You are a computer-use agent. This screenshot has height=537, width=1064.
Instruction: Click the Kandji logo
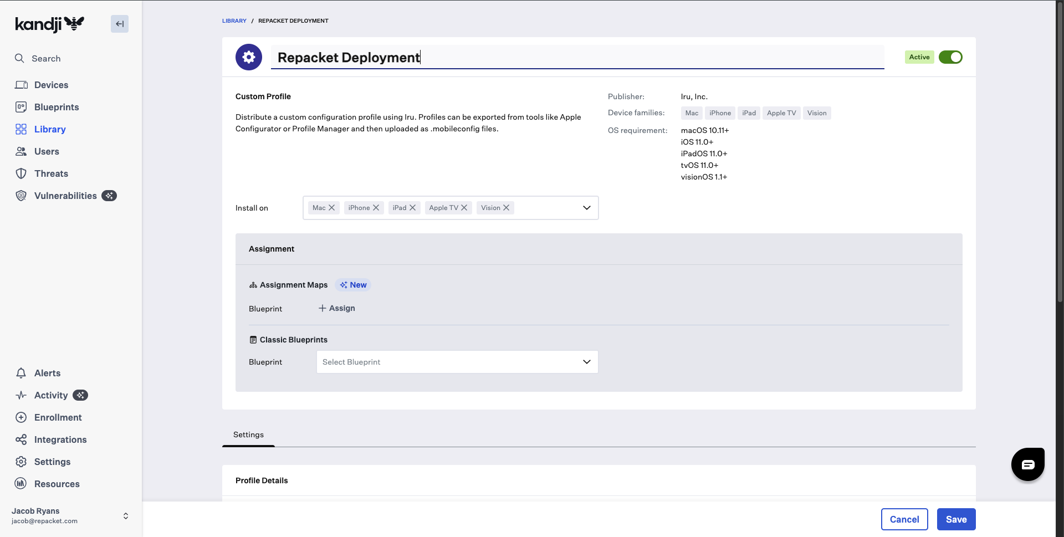tap(50, 24)
